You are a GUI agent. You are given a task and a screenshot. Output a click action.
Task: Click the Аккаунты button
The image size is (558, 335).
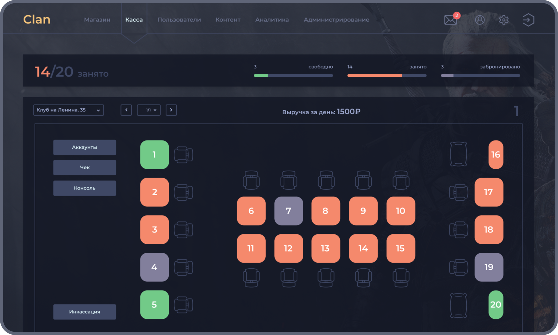85,147
